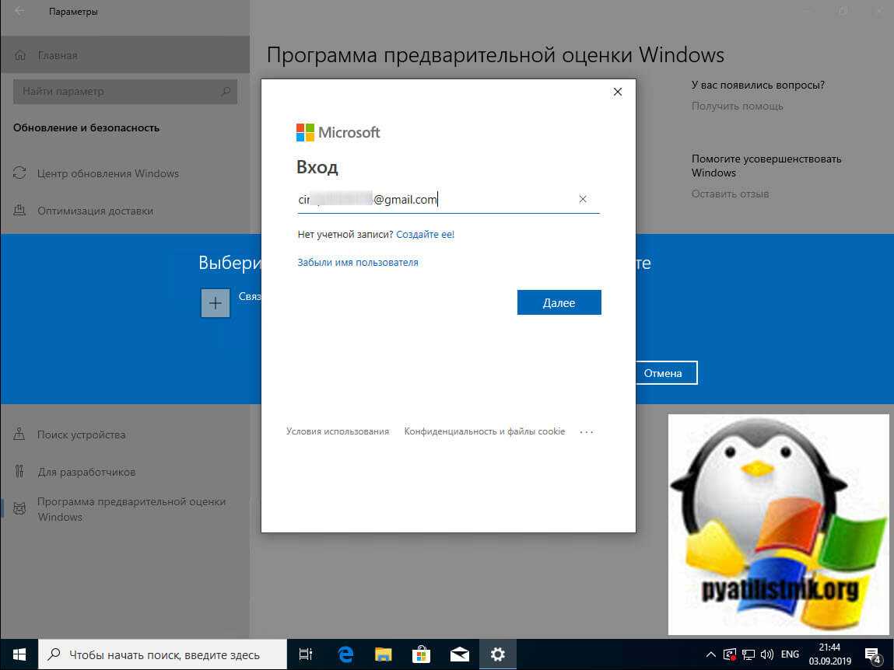The width and height of the screenshot is (894, 670).
Task: Open Получить помощь link
Action: pyautogui.click(x=737, y=106)
